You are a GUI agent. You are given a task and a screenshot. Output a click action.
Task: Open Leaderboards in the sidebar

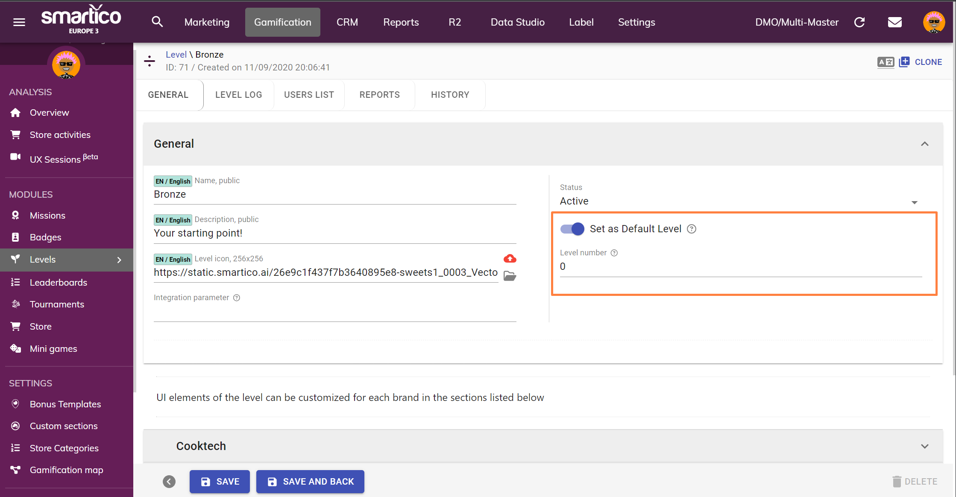[x=59, y=282]
